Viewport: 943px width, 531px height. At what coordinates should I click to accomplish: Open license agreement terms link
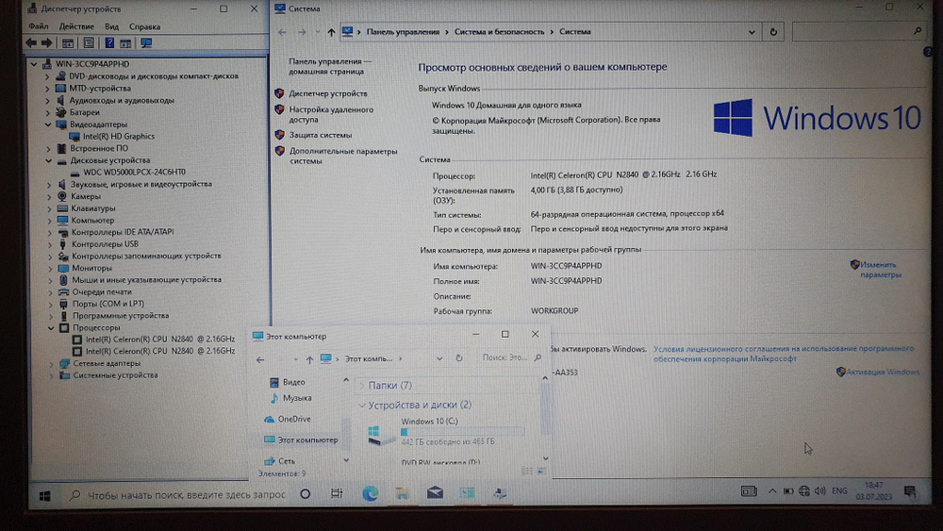[783, 353]
